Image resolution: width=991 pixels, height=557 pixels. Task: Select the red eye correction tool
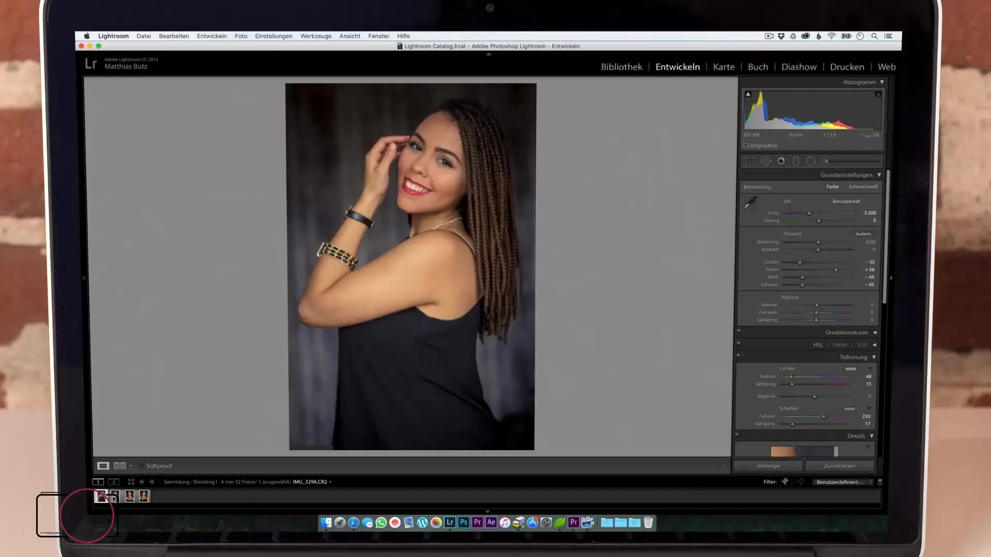(x=781, y=161)
